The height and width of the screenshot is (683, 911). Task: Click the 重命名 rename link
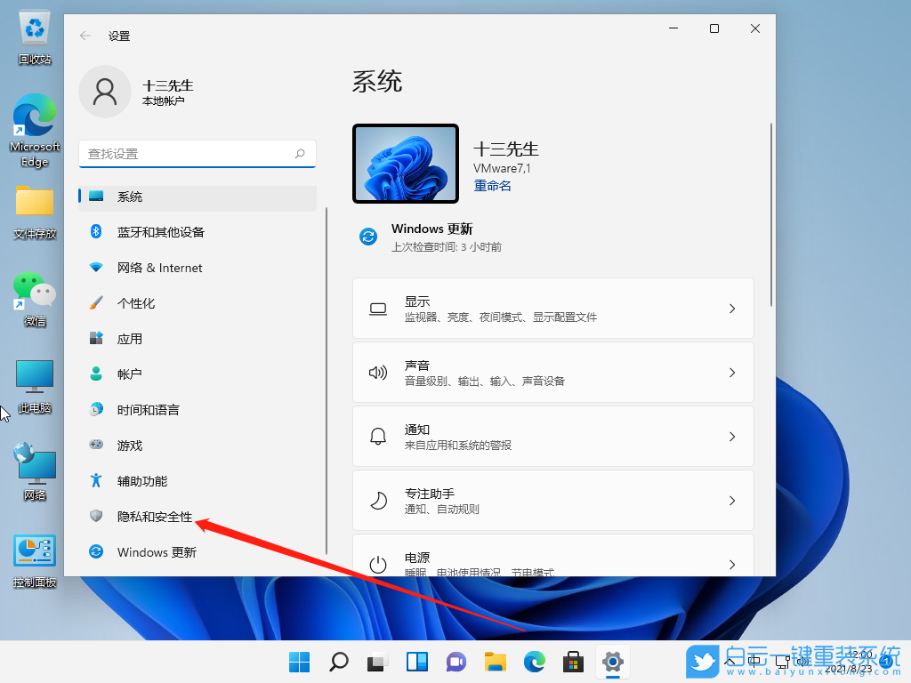(x=492, y=185)
